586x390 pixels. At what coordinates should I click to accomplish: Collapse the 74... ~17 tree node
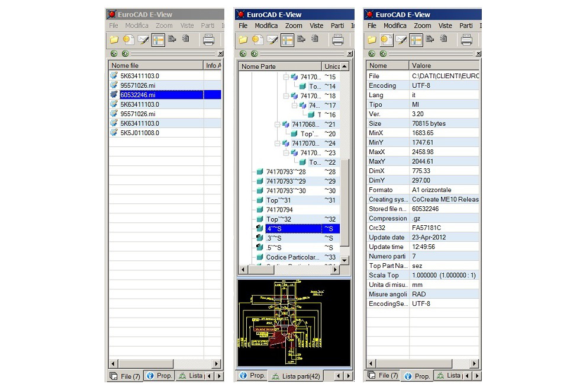[x=295, y=105]
